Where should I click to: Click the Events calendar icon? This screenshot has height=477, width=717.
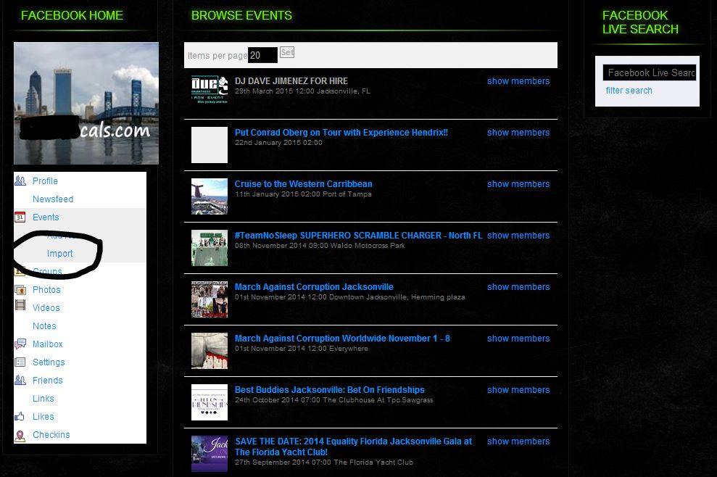20,217
